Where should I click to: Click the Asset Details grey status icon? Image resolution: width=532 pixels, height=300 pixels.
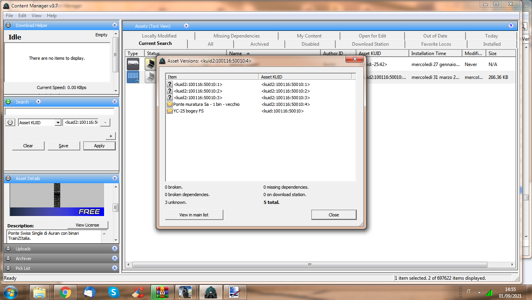(x=8, y=179)
